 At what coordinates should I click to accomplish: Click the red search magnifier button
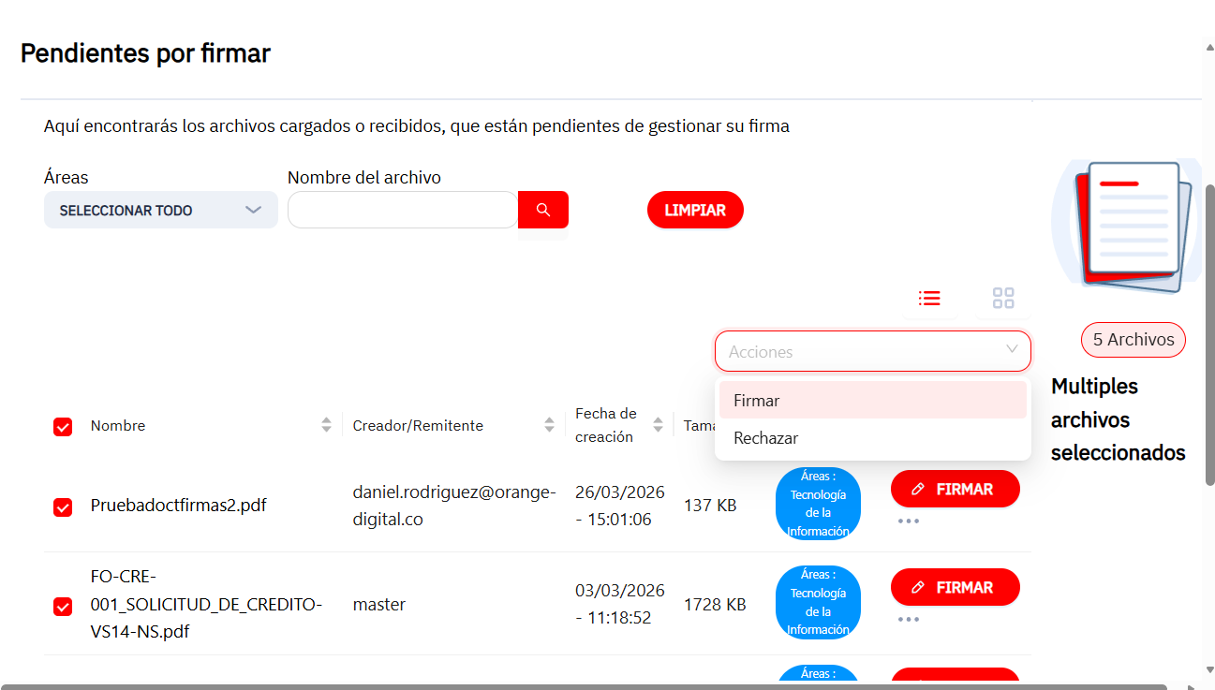tap(543, 210)
